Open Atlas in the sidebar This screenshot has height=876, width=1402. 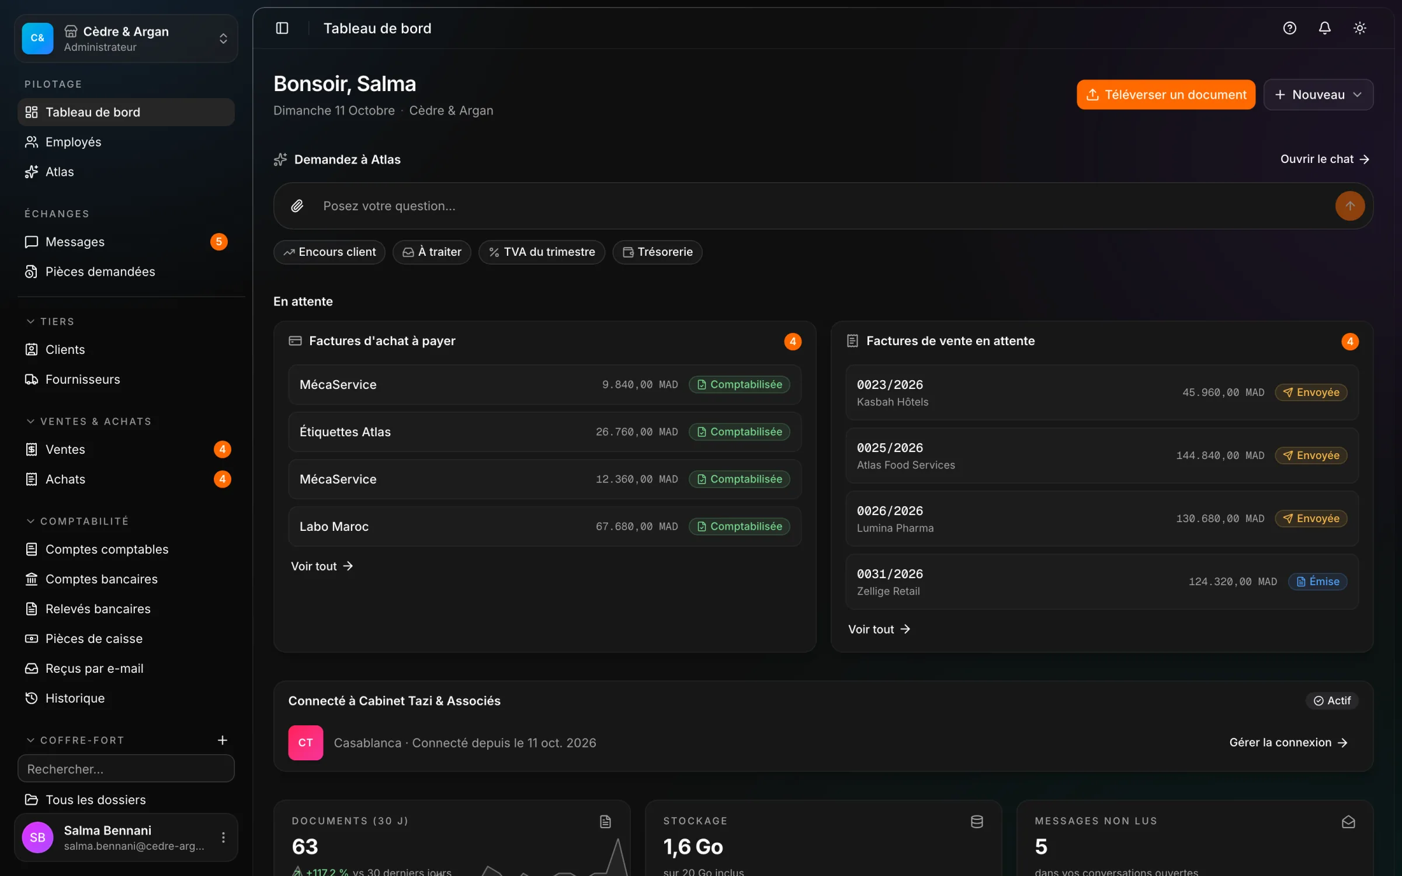tap(126, 172)
